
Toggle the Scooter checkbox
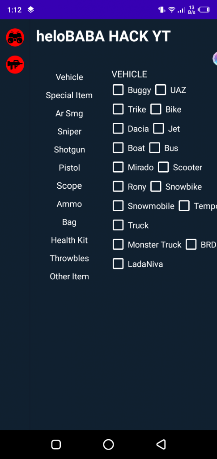coord(163,167)
